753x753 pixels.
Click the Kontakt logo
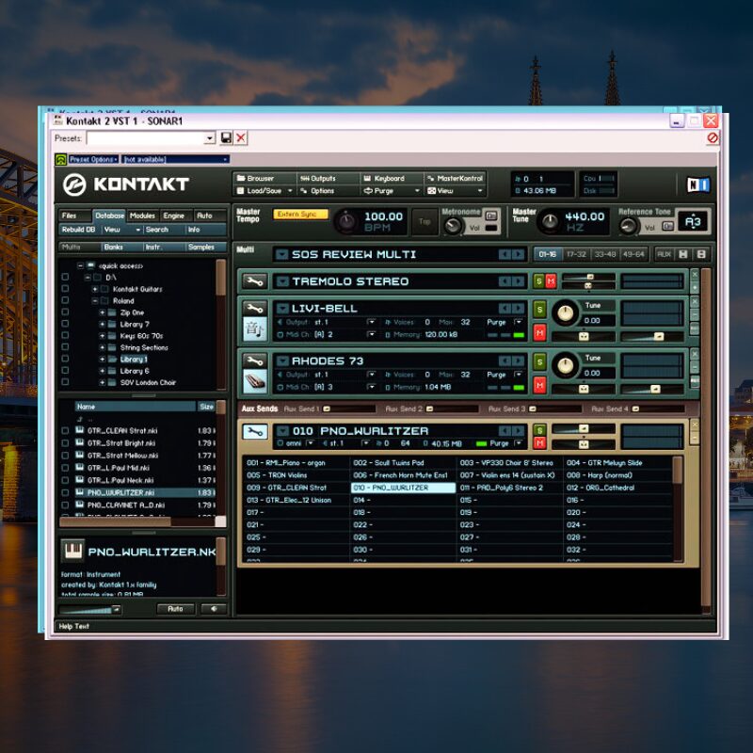tap(126, 184)
